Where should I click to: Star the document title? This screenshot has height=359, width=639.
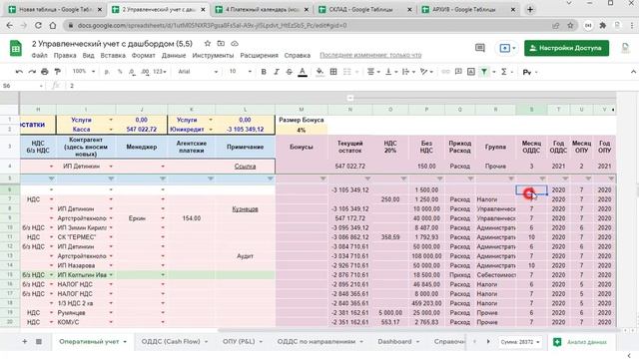208,43
